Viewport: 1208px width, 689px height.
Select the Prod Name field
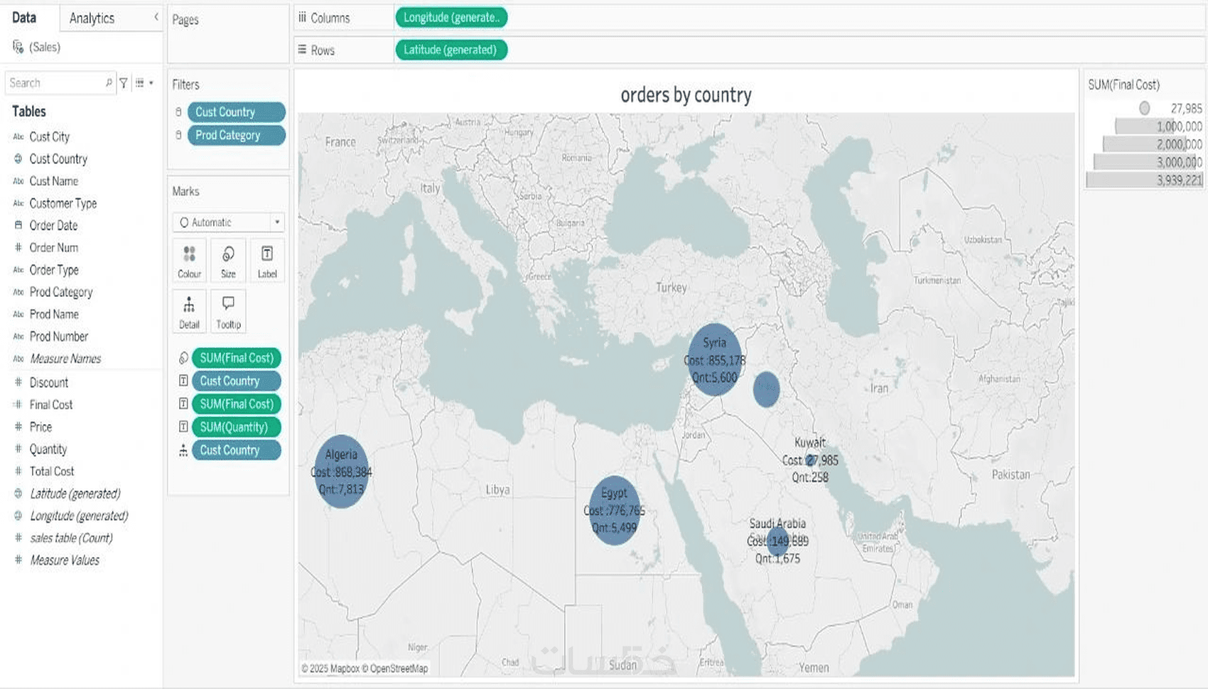click(x=54, y=314)
